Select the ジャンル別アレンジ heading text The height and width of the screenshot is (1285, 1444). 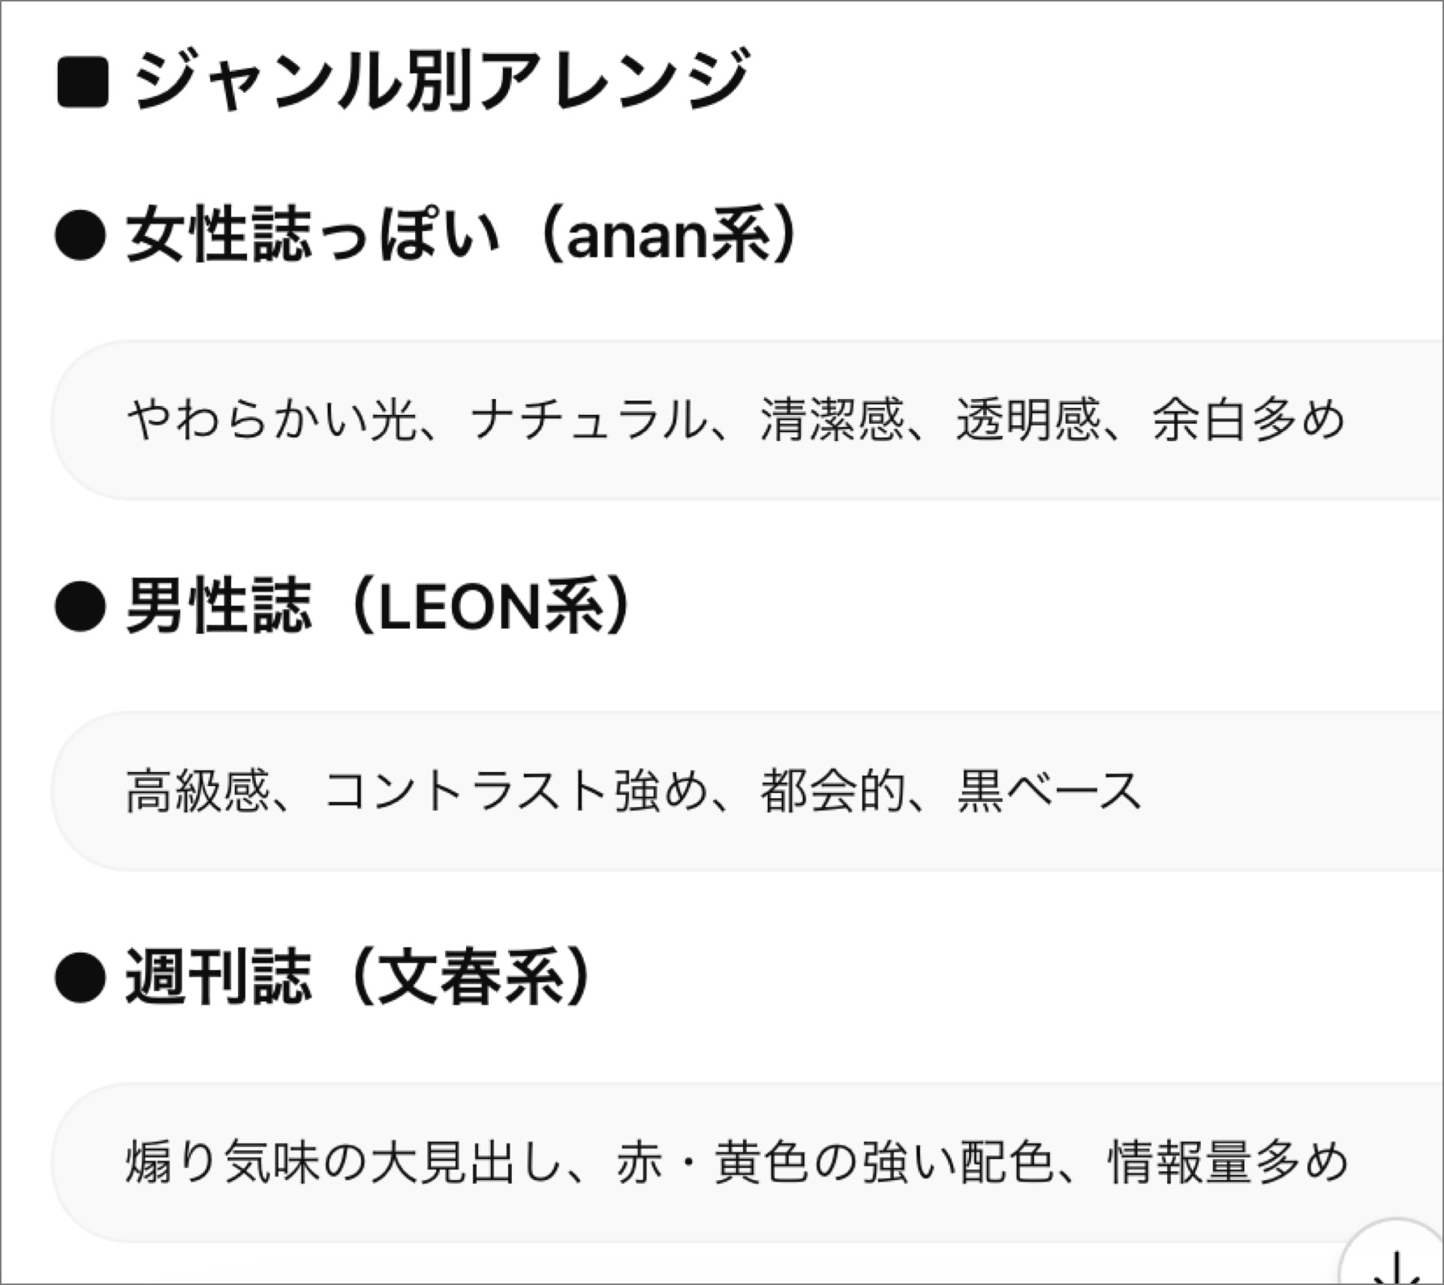441,80
